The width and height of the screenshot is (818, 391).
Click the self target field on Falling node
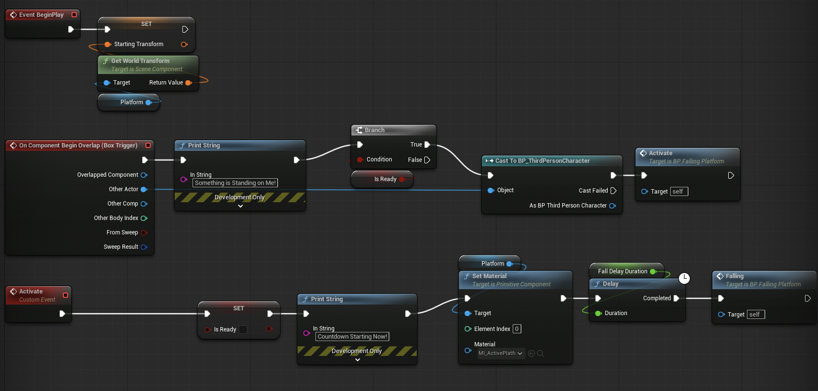coord(756,315)
